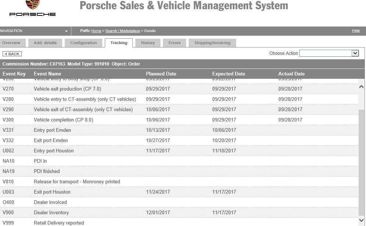Click the Porsche crest logo
Screen dimensions: 366x226
coord(32,4)
